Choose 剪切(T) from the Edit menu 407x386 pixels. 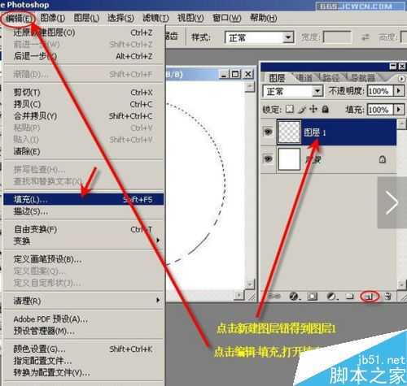[84, 93]
